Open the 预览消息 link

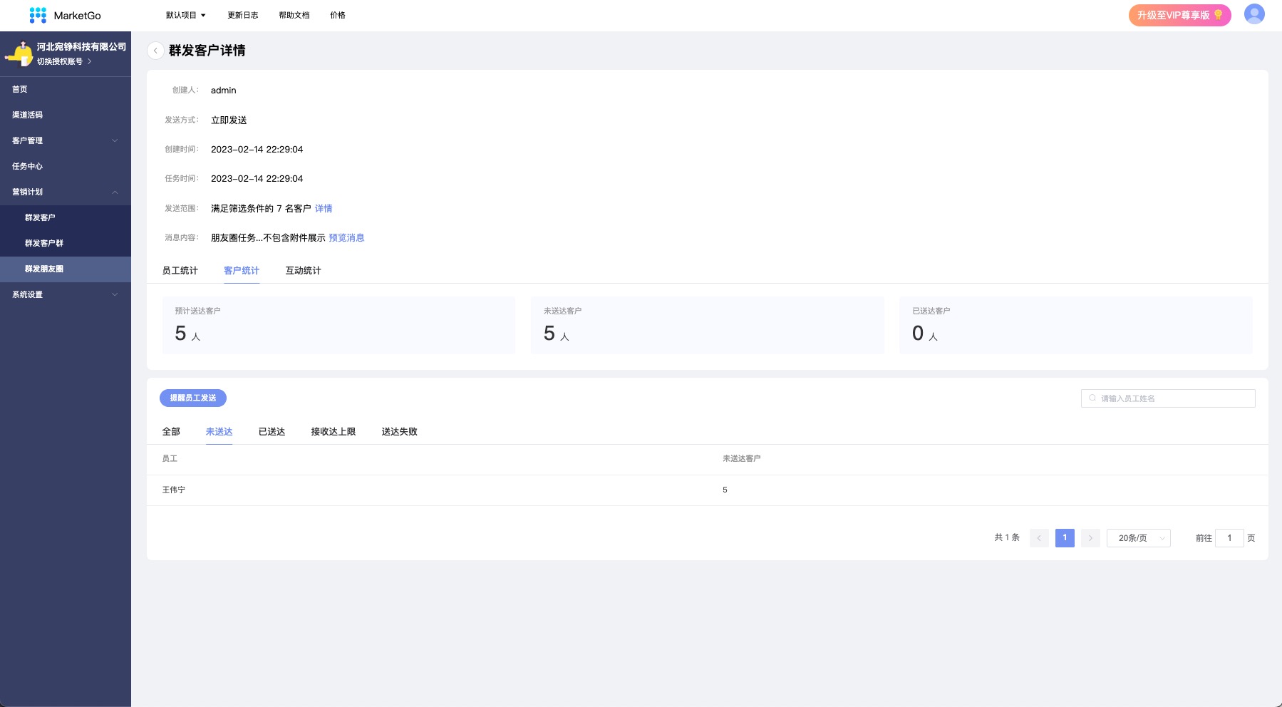(346, 238)
